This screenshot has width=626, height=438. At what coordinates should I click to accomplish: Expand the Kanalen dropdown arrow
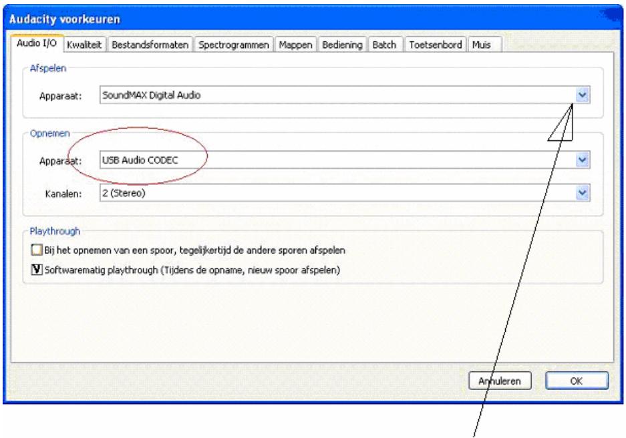coord(583,194)
